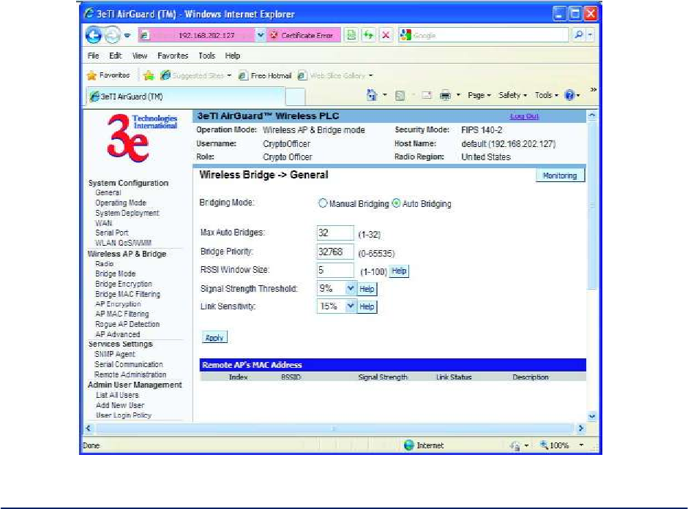688x509 pixels.
Task: Click Help next to Link Sensitivity
Action: click(367, 306)
